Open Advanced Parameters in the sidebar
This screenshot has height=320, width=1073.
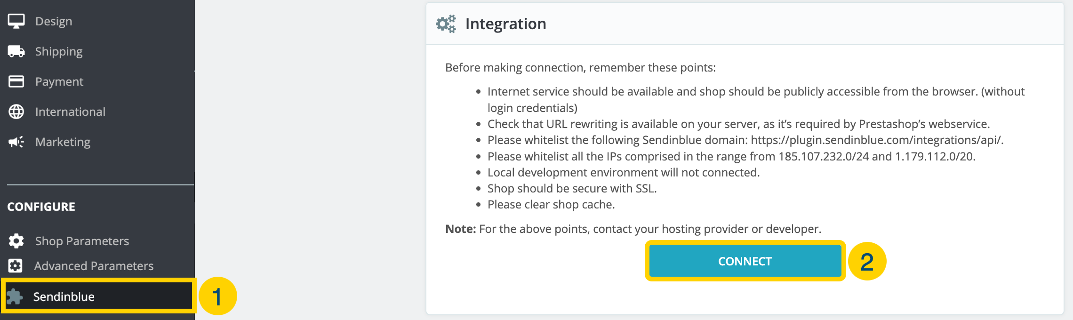(x=94, y=266)
